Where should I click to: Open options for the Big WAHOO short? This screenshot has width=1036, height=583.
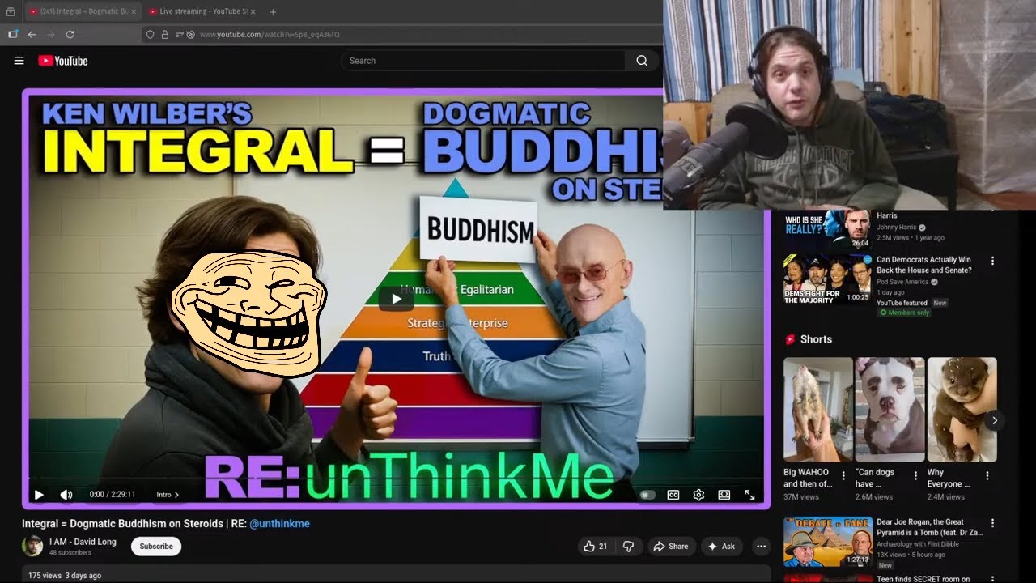pyautogui.click(x=843, y=475)
